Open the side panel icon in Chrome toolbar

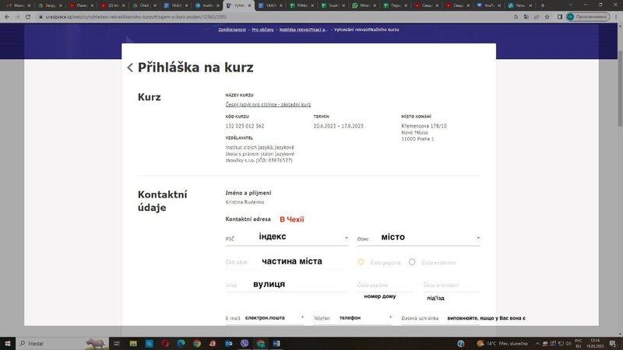[559, 16]
